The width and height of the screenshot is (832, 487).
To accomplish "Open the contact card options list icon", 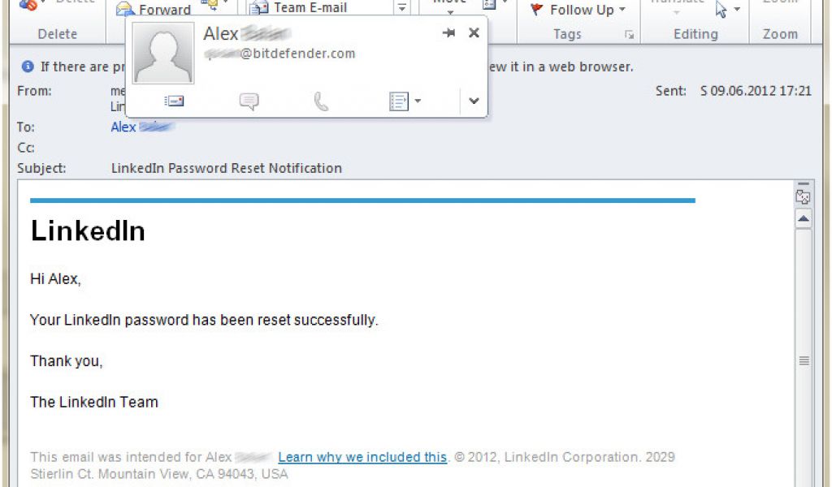I will pyautogui.click(x=405, y=101).
